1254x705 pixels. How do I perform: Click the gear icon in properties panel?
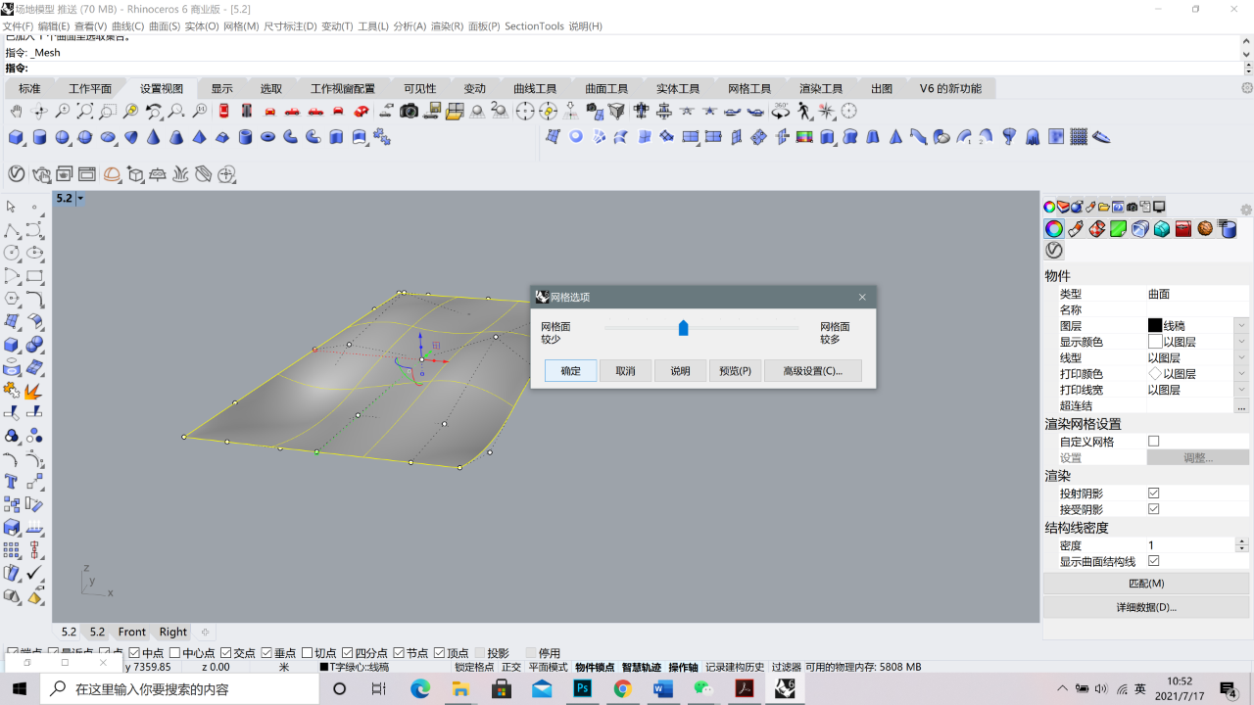pyautogui.click(x=1246, y=210)
